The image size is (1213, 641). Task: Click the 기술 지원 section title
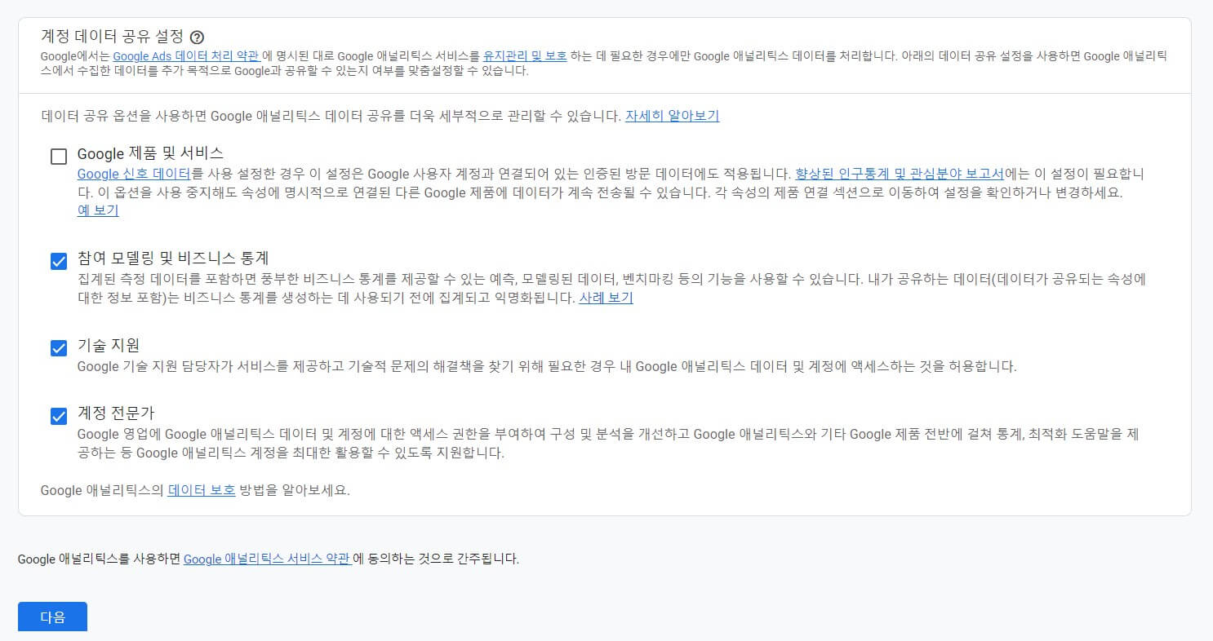point(108,346)
